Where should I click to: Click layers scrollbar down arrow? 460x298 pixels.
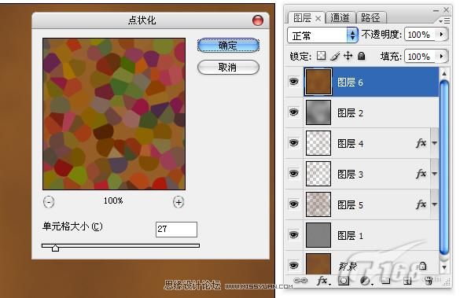[444, 267]
